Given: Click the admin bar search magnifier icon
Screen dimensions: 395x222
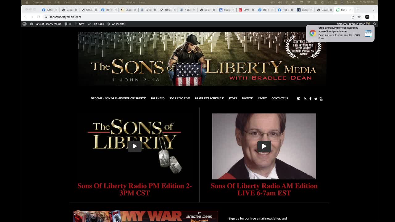Looking at the screenshot, I should click(375, 24).
